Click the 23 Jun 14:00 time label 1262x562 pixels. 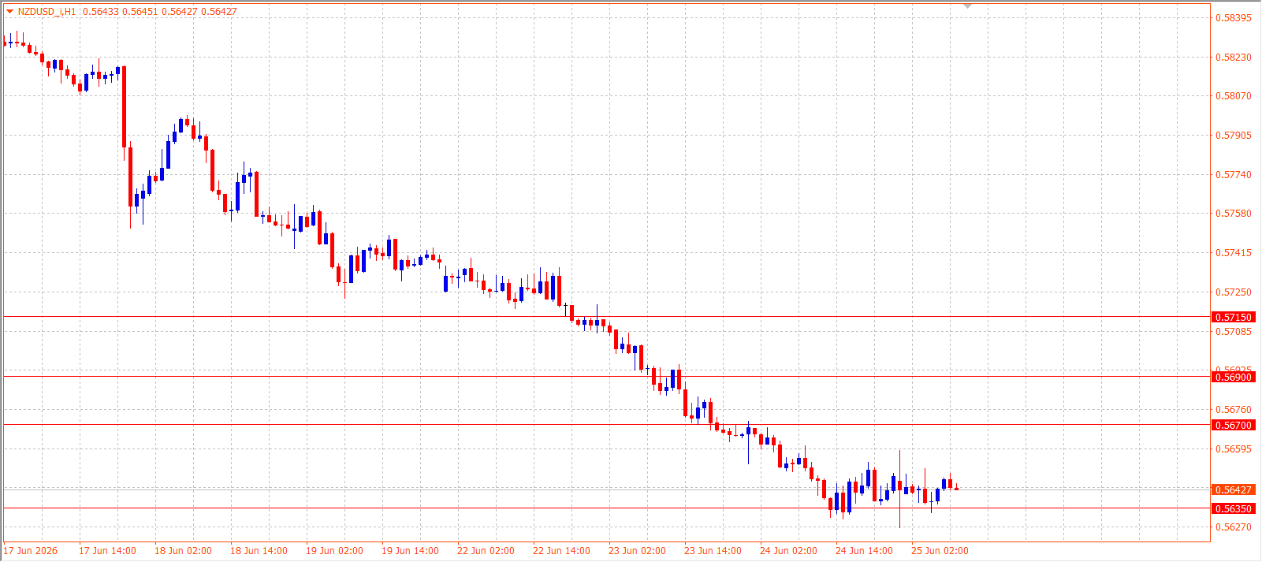click(x=713, y=551)
